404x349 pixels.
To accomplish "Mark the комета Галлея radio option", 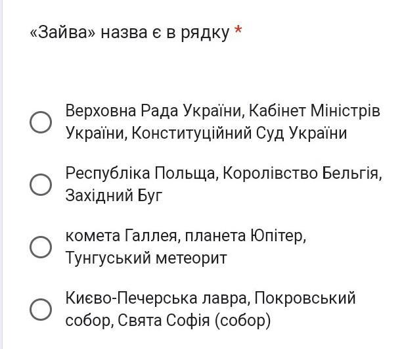I will tap(41, 247).
